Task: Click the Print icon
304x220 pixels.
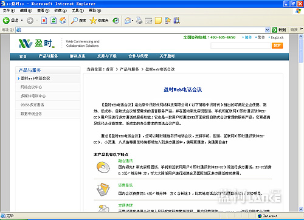Action: coord(139,20)
